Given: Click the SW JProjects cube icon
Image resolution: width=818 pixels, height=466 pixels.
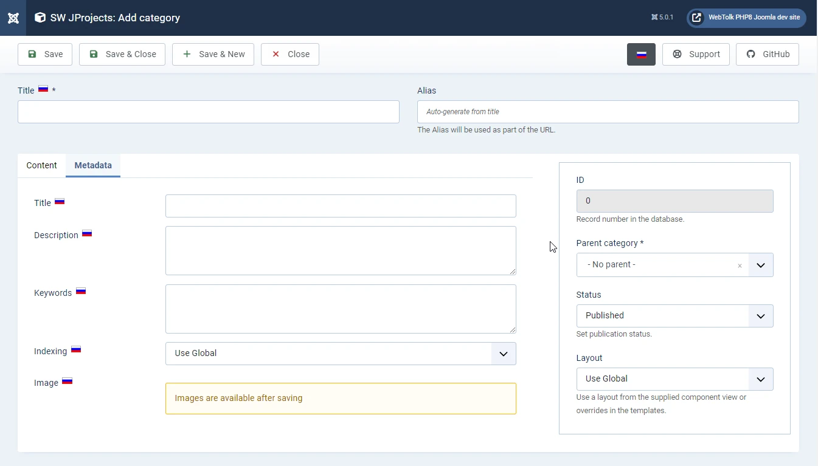Looking at the screenshot, I should 40,18.
